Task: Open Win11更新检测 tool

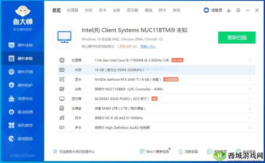Action: coord(155,152)
